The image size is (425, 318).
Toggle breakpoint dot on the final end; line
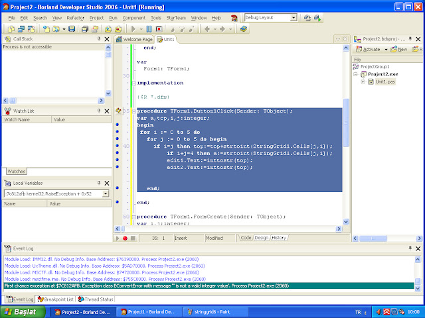(x=118, y=201)
